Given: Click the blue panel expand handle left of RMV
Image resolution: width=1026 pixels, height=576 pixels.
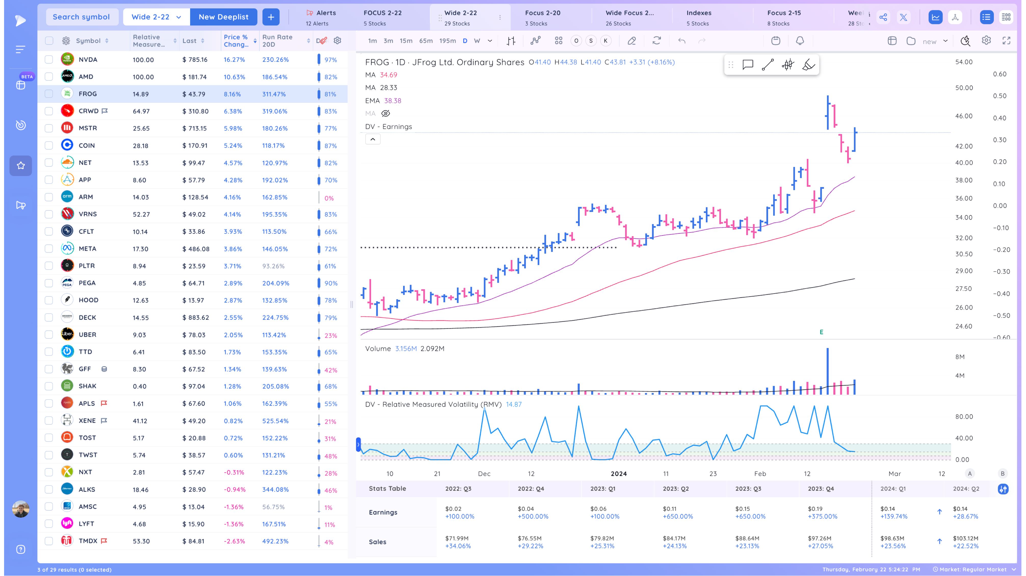Looking at the screenshot, I should click(x=358, y=444).
